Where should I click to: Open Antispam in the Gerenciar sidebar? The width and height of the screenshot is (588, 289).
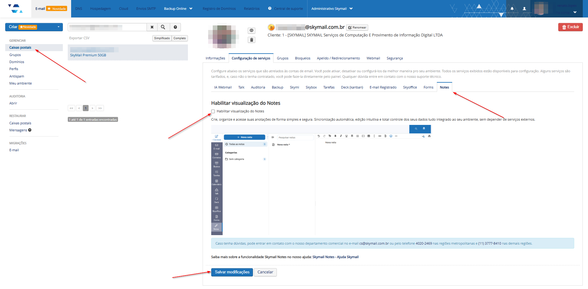tap(17, 76)
